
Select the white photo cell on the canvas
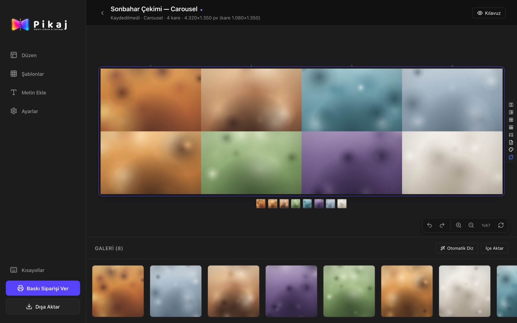[452, 163]
